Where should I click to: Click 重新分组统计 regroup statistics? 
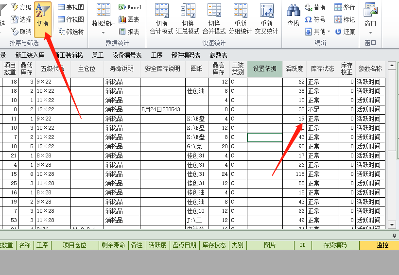pyautogui.click(x=240, y=18)
